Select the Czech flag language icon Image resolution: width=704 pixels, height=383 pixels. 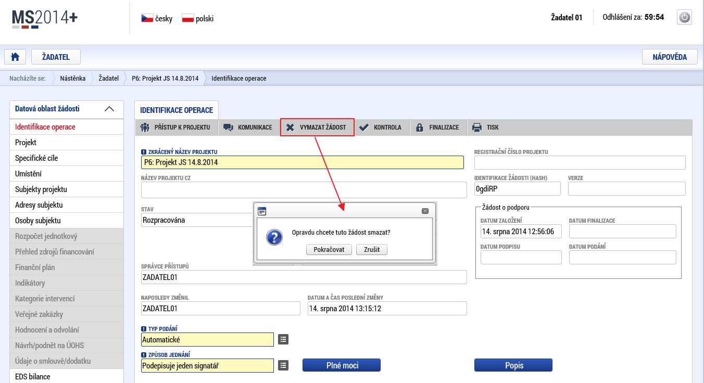(x=147, y=18)
